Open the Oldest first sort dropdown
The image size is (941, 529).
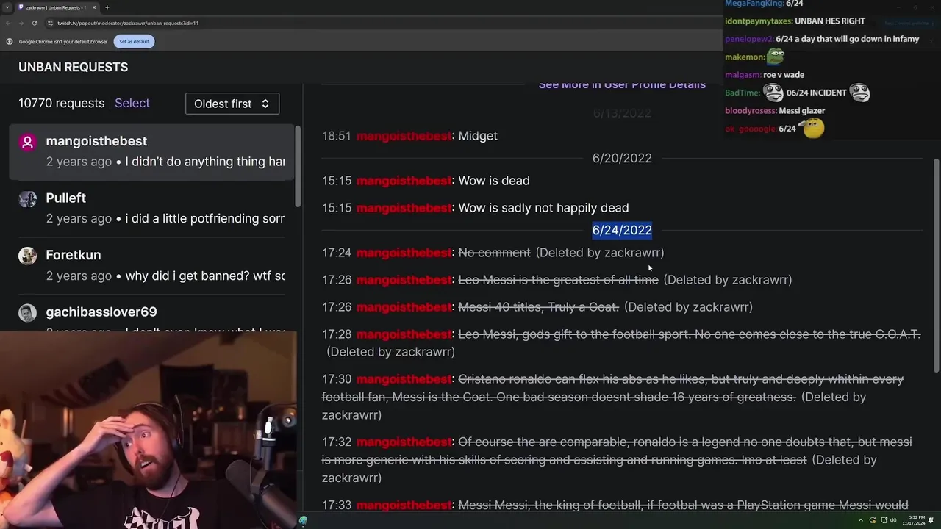[232, 104]
